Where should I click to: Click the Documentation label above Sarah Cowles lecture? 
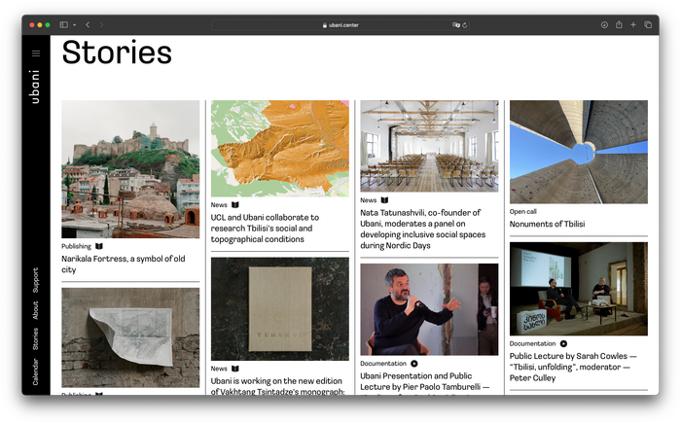tap(532, 343)
